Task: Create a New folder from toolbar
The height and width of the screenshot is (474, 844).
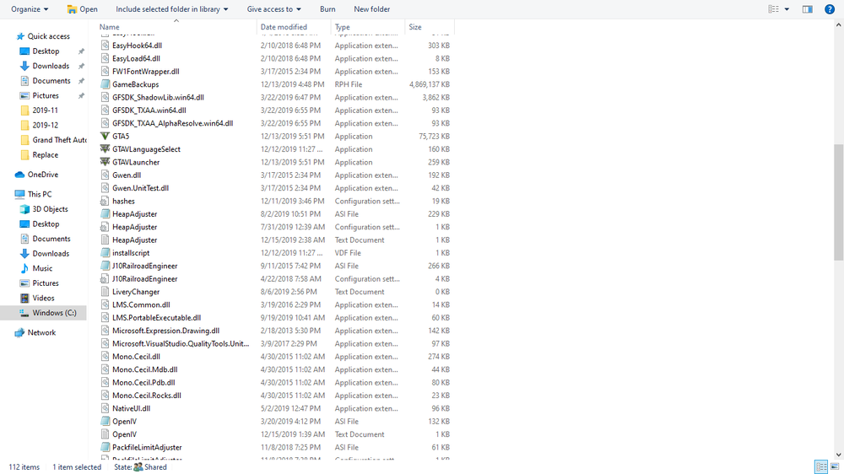Action: pyautogui.click(x=372, y=9)
